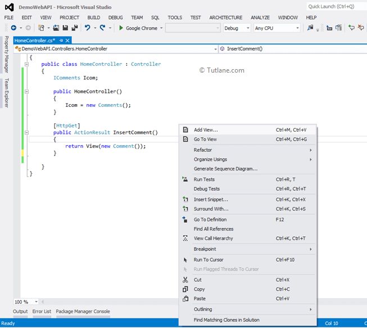Open the Undo history dropdown arrow

pos(95,28)
